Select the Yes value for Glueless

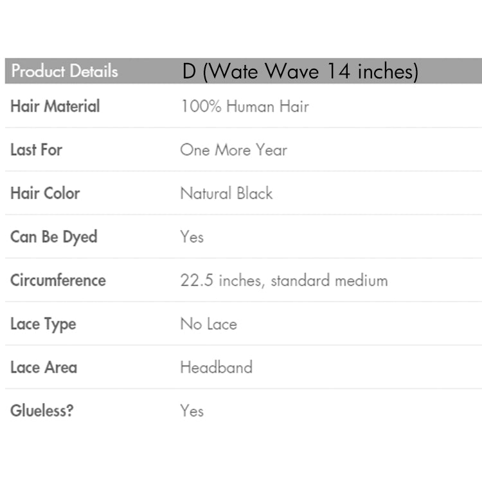click(x=192, y=411)
